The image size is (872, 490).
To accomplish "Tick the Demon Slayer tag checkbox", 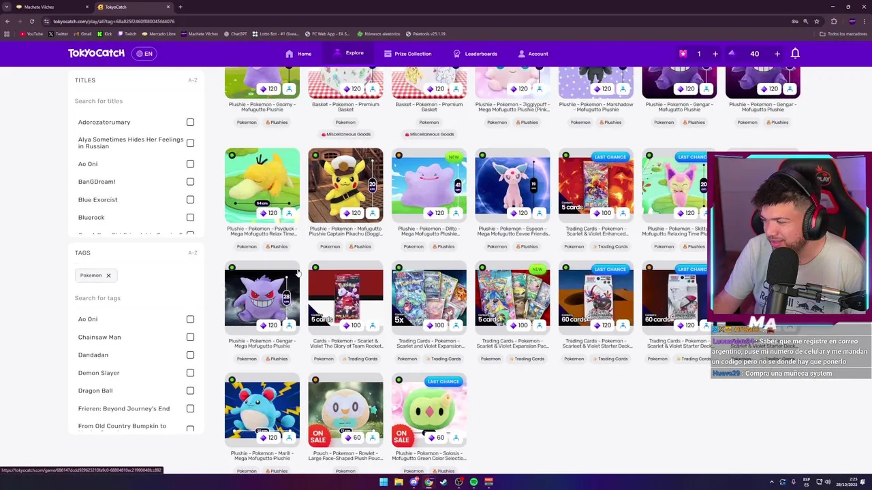I will point(190,373).
